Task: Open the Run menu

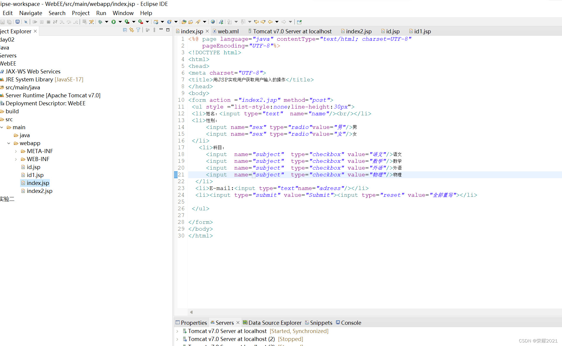Action: 101,13
